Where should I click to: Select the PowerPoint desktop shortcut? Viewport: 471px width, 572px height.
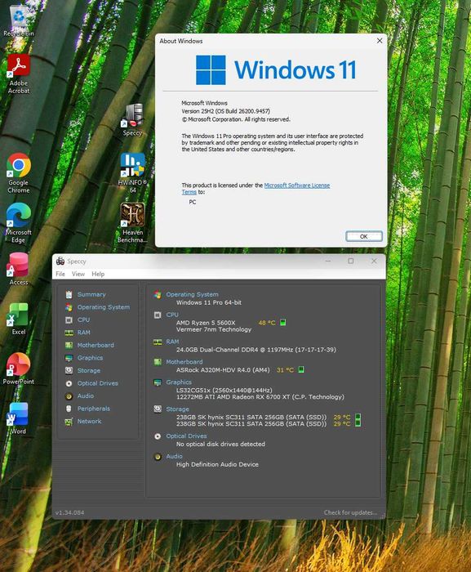click(18, 369)
